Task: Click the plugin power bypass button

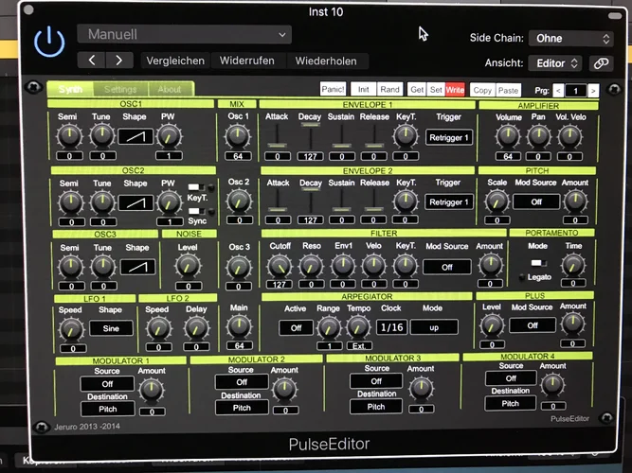Action: tap(47, 43)
